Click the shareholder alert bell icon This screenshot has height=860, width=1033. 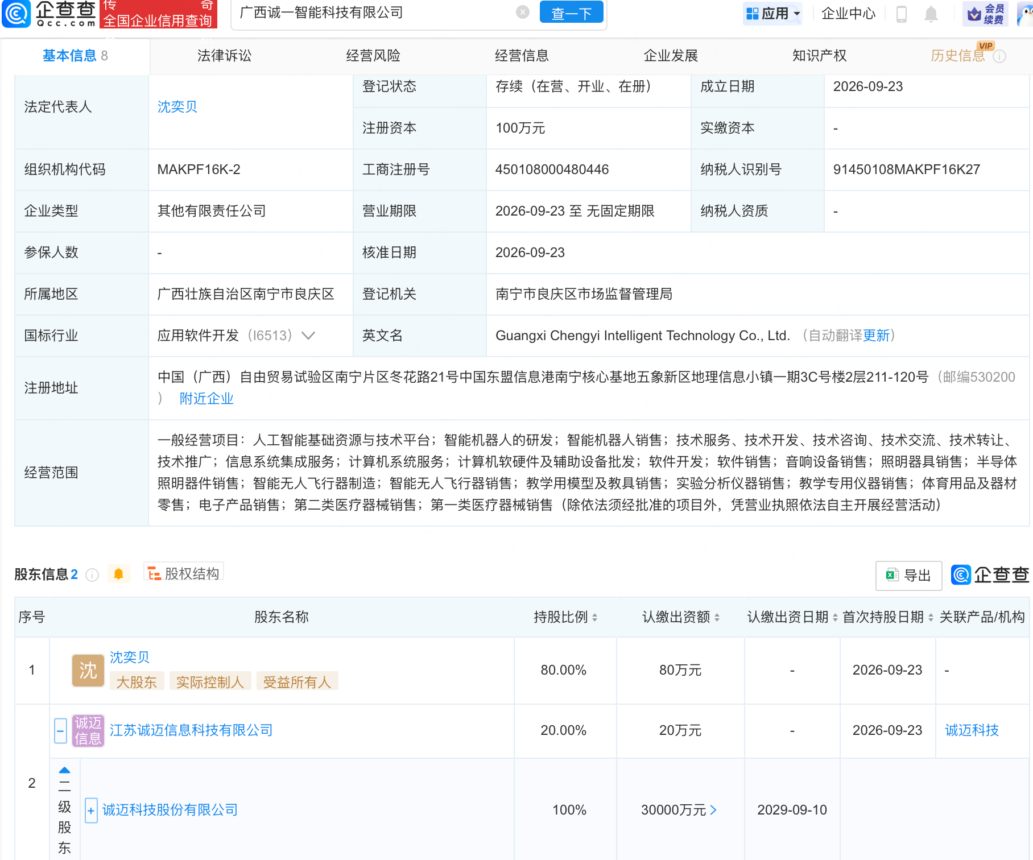pyautogui.click(x=118, y=574)
